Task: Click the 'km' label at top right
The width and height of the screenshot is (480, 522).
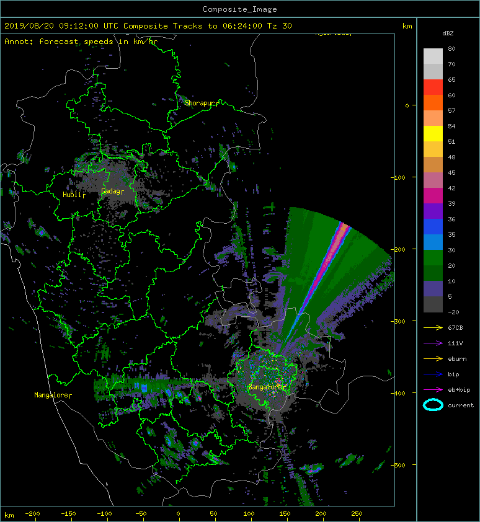Action: click(x=407, y=26)
